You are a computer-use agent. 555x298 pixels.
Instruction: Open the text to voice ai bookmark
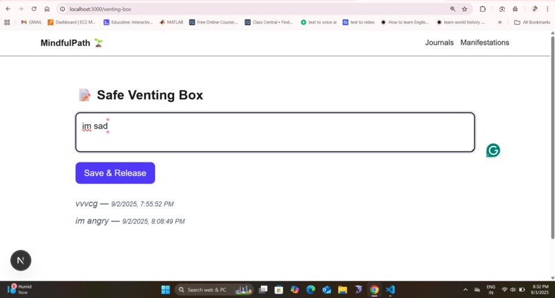click(x=319, y=22)
